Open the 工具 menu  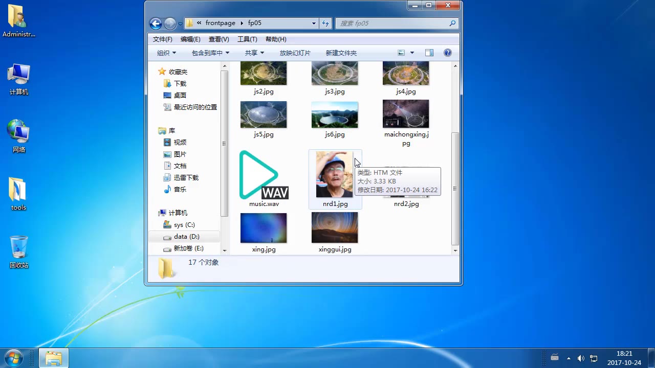[x=248, y=39]
